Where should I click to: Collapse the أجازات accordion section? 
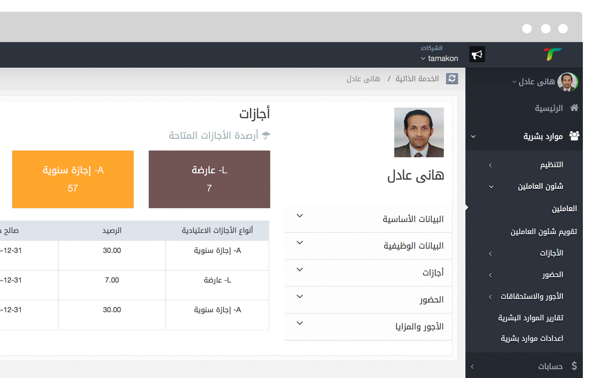[368, 273]
